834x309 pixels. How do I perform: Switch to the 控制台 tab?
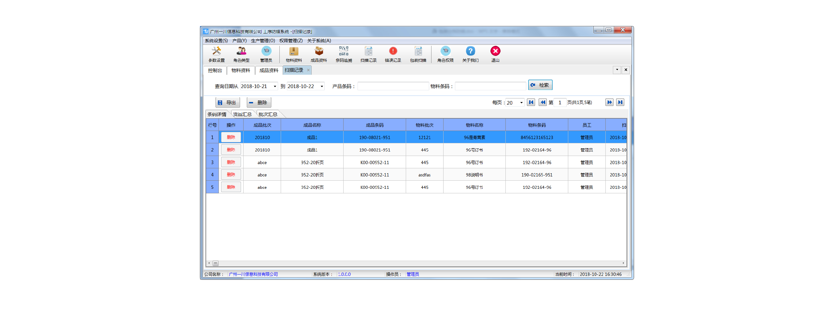click(x=215, y=71)
